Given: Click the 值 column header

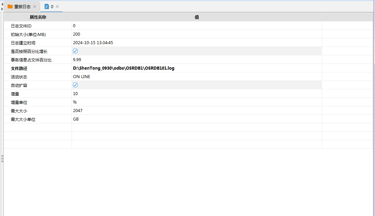Looking at the screenshot, I should tap(196, 17).
